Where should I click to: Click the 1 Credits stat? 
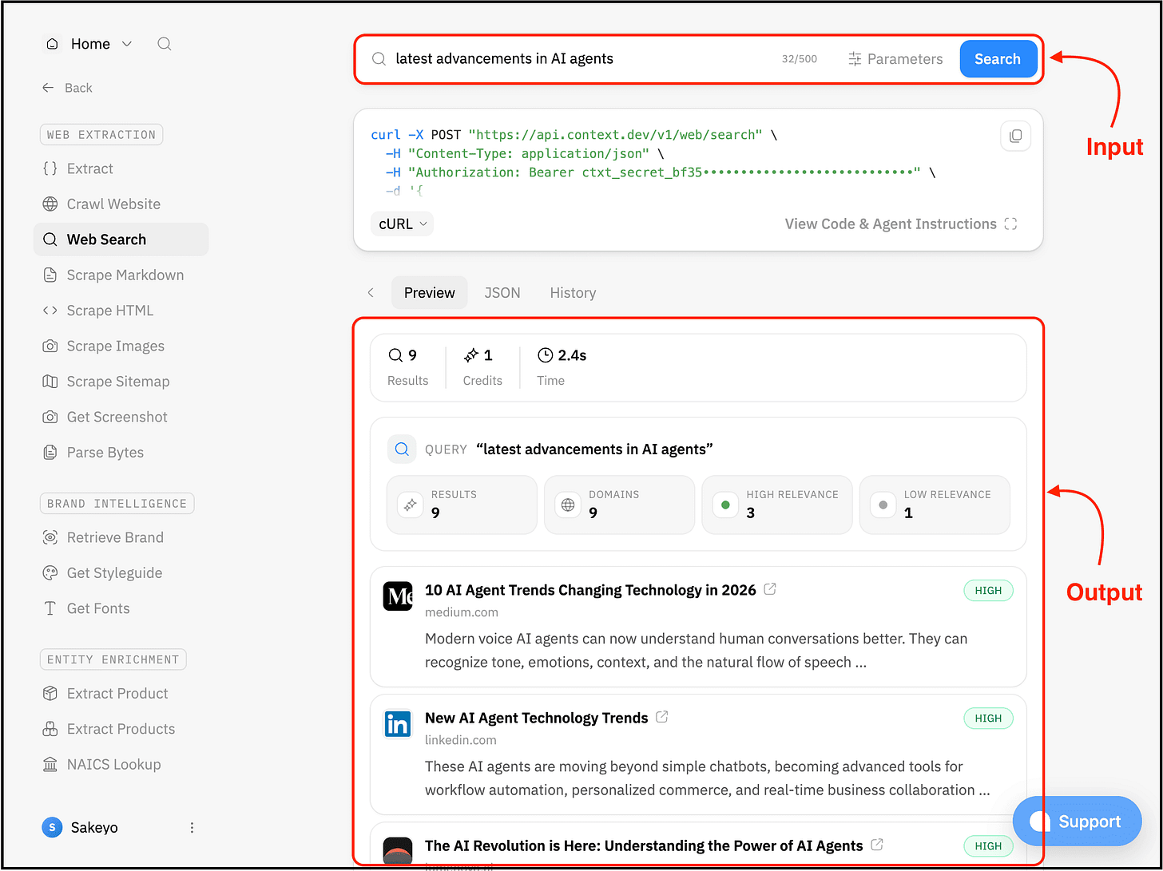pyautogui.click(x=482, y=366)
